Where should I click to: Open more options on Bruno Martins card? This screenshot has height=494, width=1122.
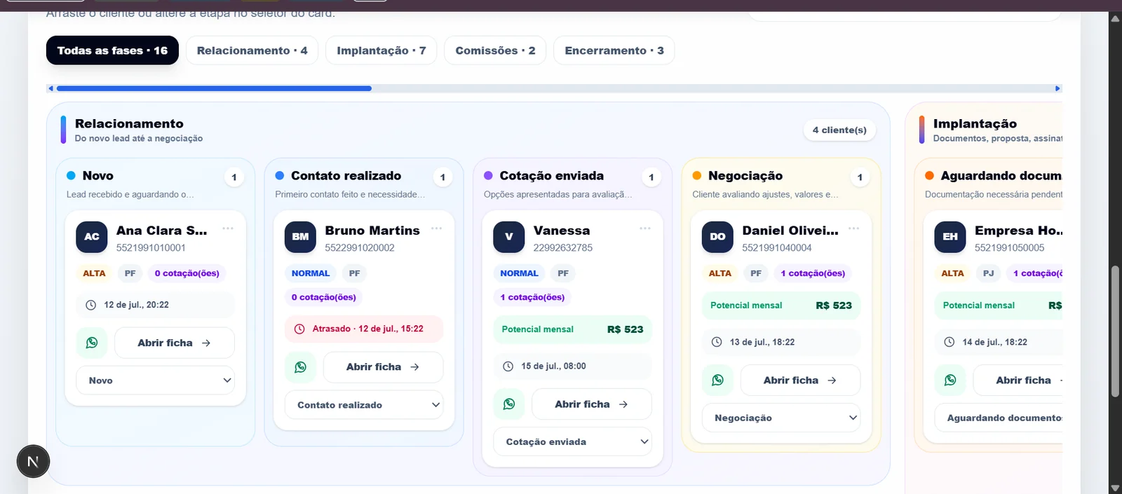(436, 228)
